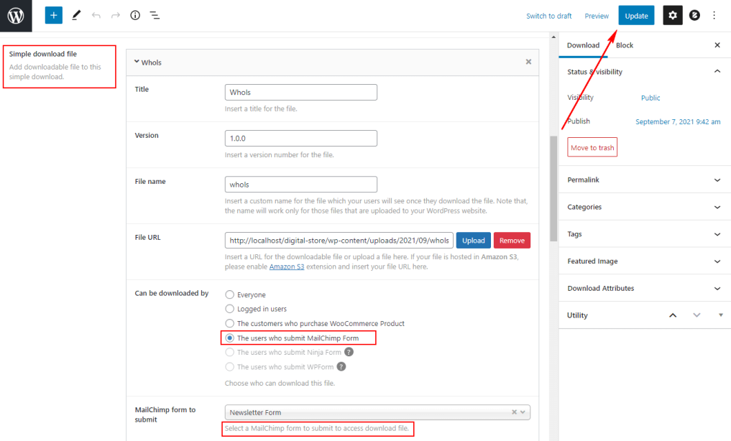
Task: Move Utility panel down
Action: (696, 315)
